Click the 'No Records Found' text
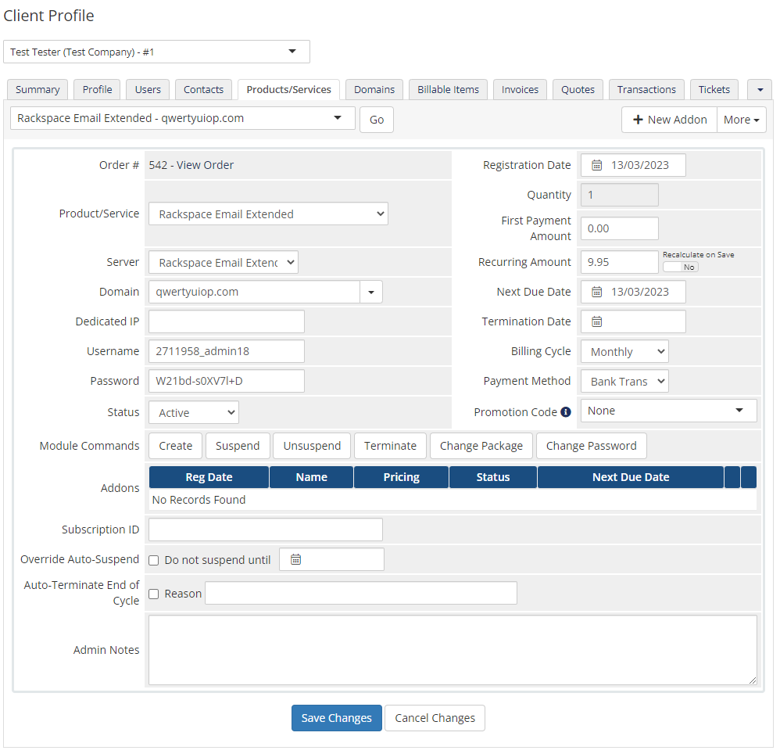Screen dimensions: 780x754 click(x=199, y=500)
